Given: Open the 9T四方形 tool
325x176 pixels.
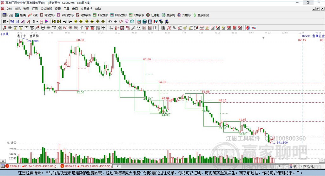Looking at the screenshot, I should [x=119, y=15].
